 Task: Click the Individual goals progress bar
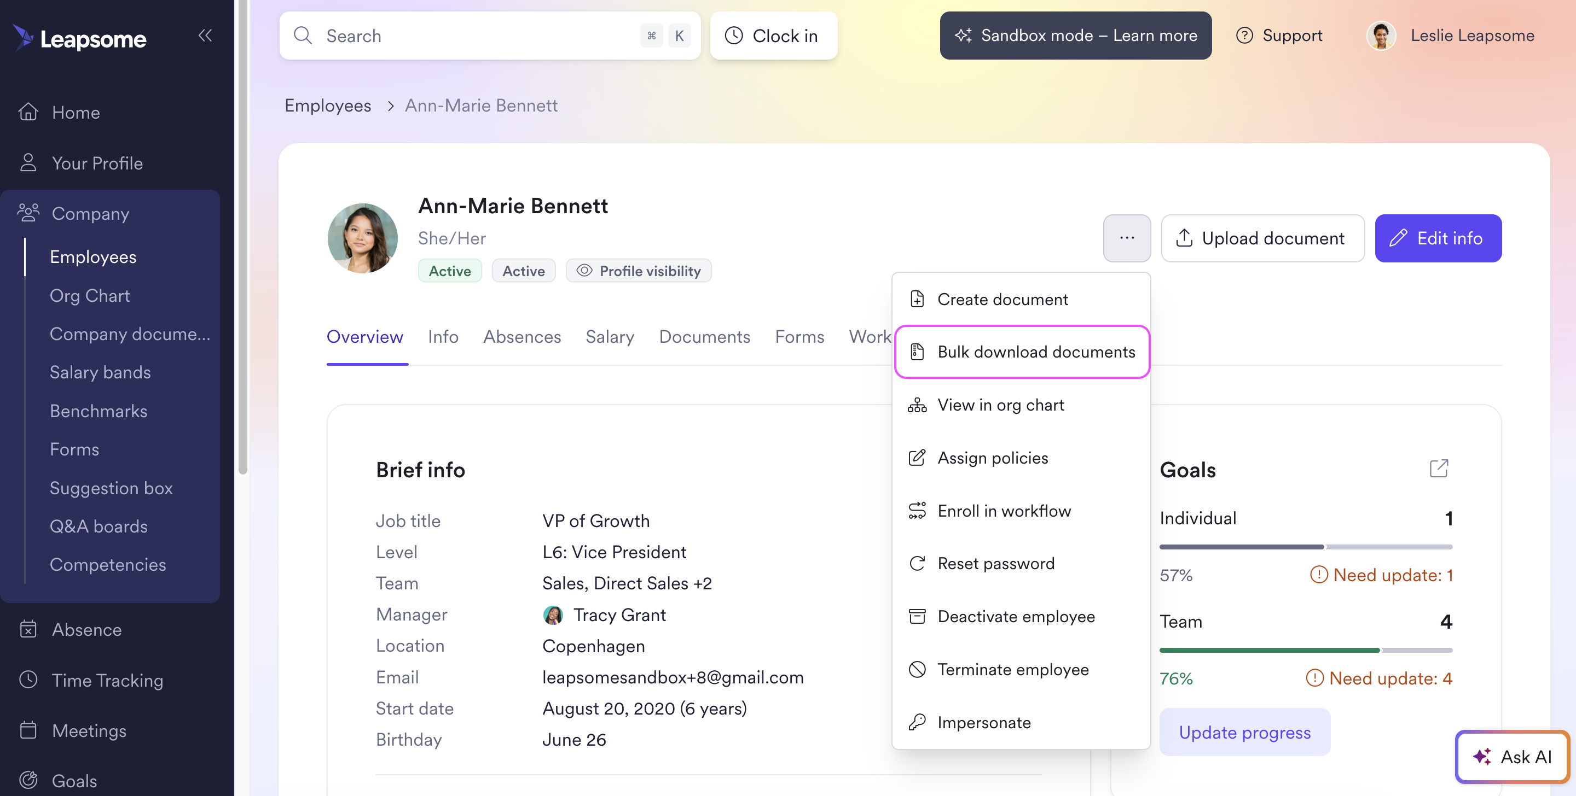click(x=1306, y=547)
